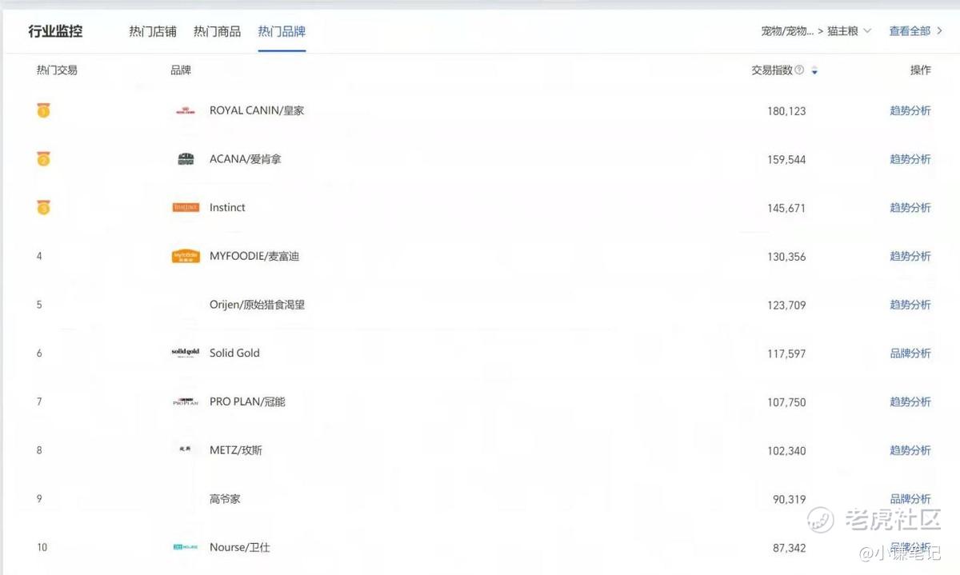Click the index value 159,544
The width and height of the screenshot is (960, 575).
[786, 160]
